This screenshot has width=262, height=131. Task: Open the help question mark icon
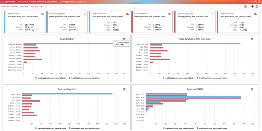259,2
